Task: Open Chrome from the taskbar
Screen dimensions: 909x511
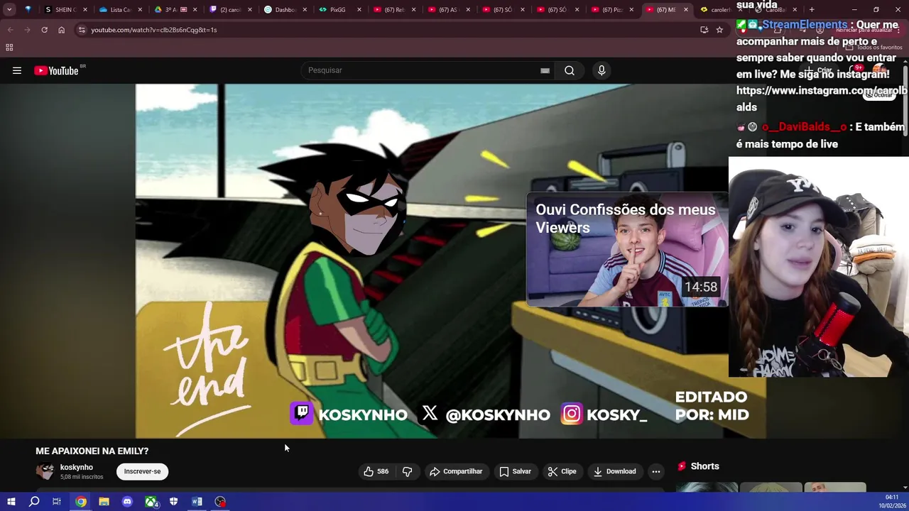Action: [81, 502]
